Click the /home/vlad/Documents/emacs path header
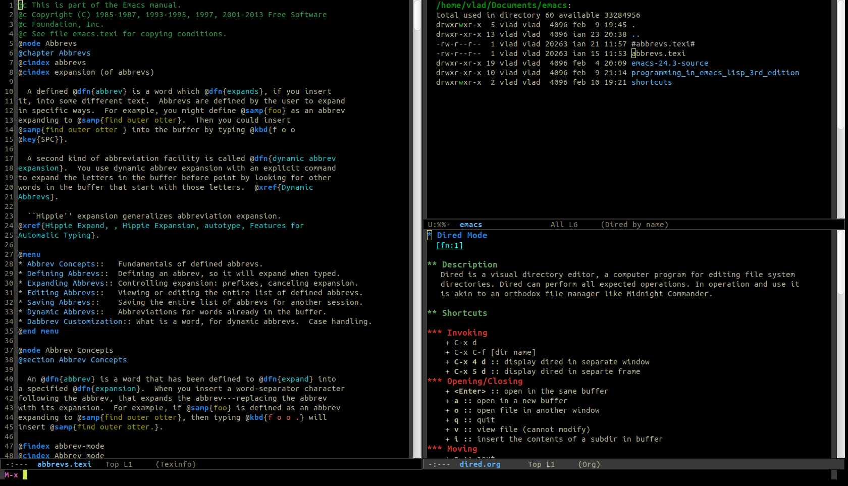The width and height of the screenshot is (848, 486). 502,6
